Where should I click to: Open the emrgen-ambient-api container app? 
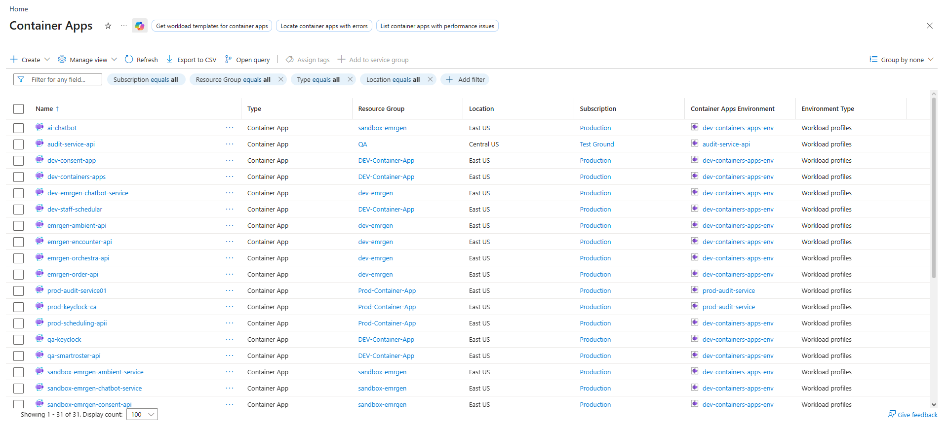click(x=77, y=225)
